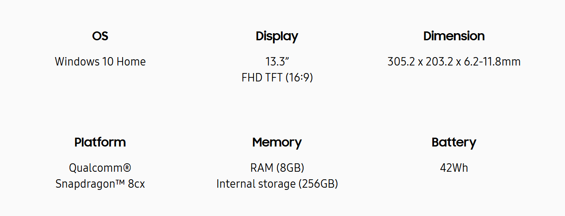Viewport: 565px width, 216px height.
Task: Click the Battery heading
Action: (454, 143)
